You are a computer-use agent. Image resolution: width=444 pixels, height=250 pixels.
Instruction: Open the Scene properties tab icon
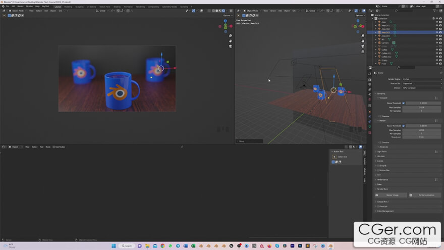pos(369,94)
